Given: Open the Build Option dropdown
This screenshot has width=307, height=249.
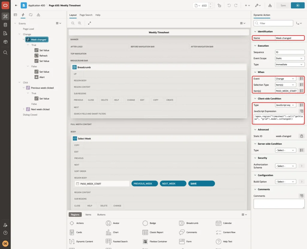Looking at the screenshot, I should click(285, 182).
